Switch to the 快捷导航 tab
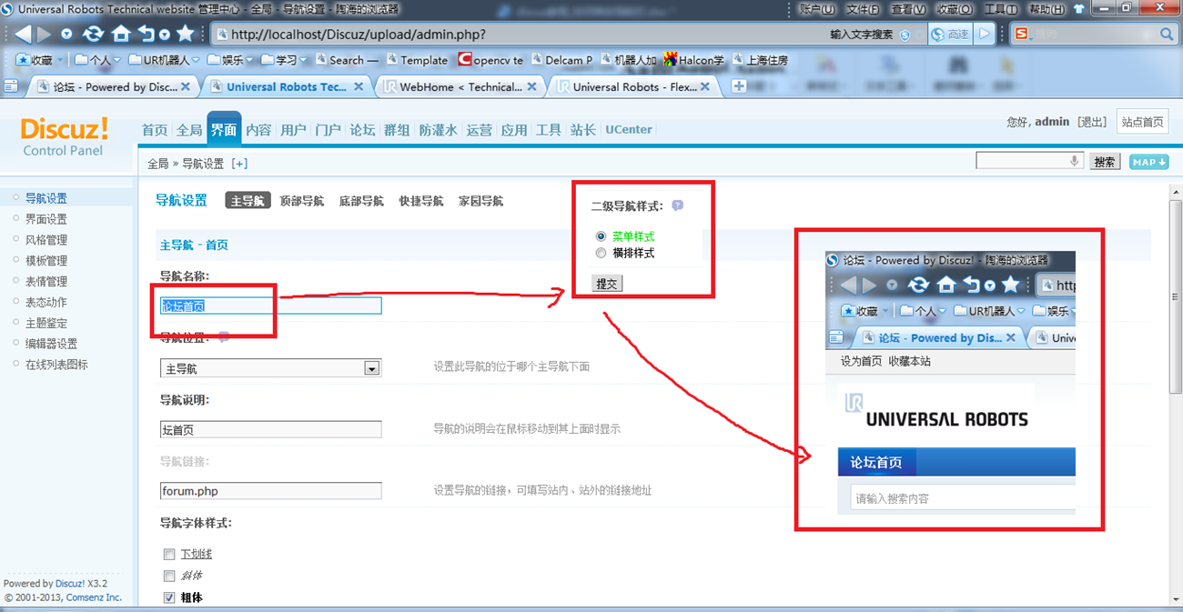 (x=420, y=201)
